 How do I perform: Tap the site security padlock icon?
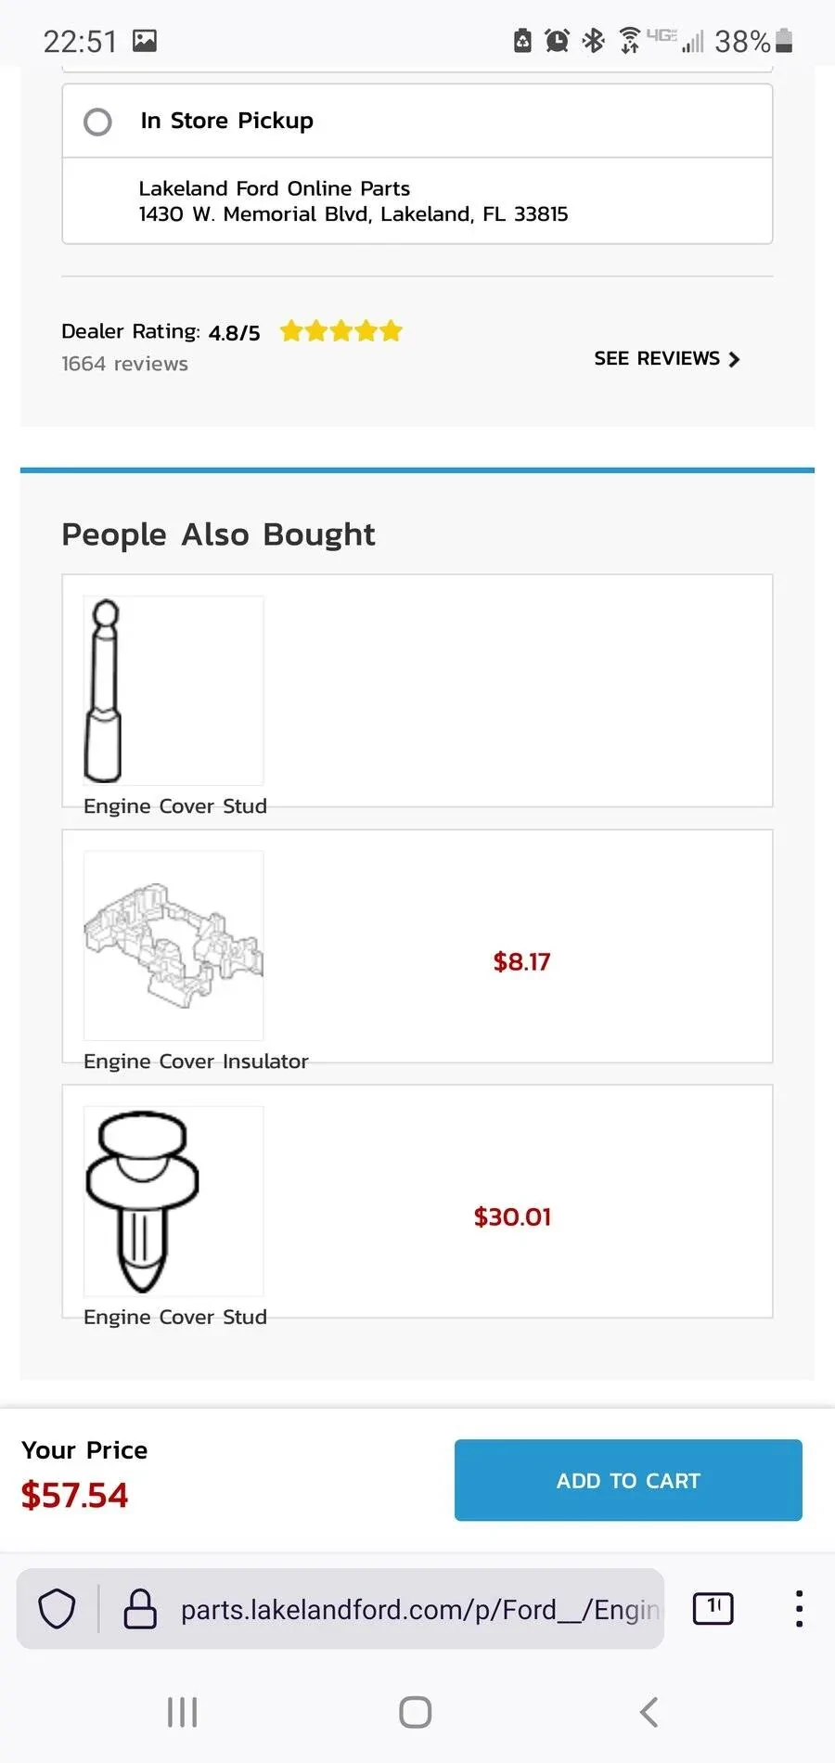pos(140,1609)
